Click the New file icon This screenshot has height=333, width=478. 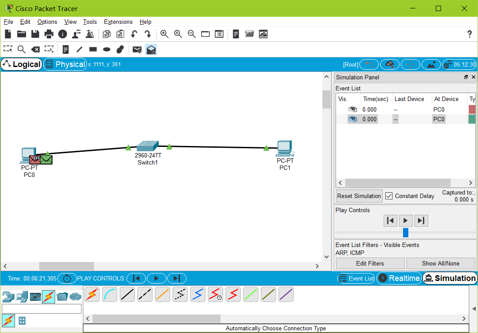pos(8,34)
